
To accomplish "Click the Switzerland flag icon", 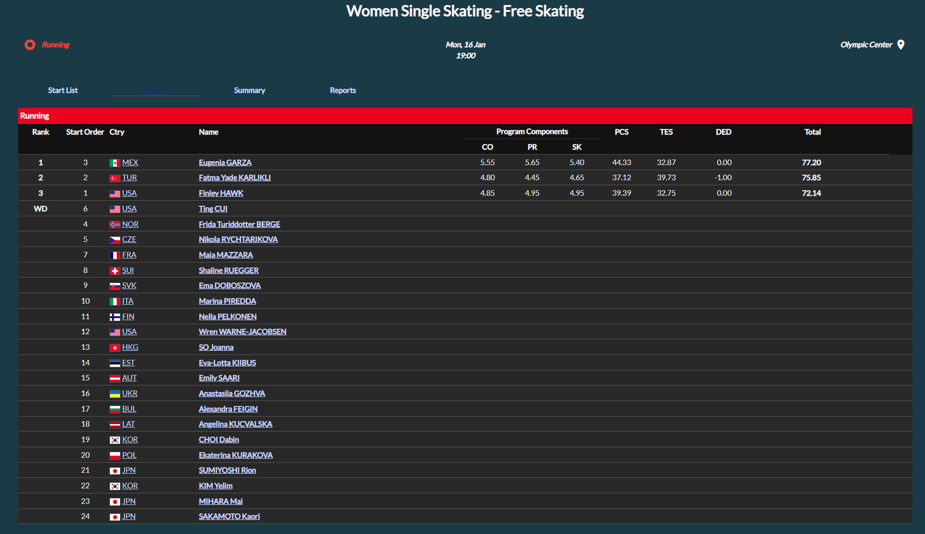I will 114,271.
